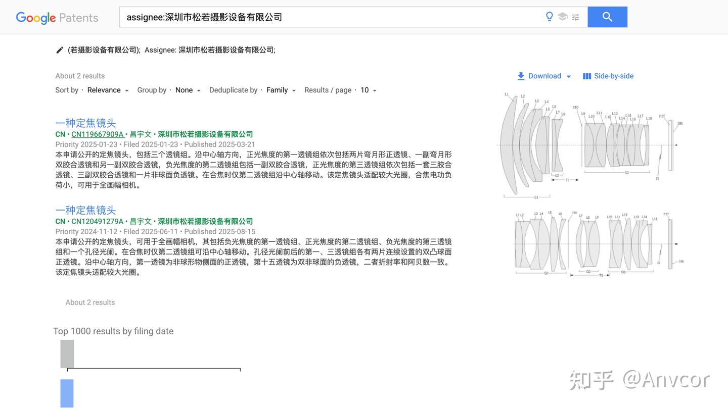Click assignee 深圳市松若摄影设备有限公司 in second result
Viewport: 728px width, 409px height.
pyautogui.click(x=205, y=222)
